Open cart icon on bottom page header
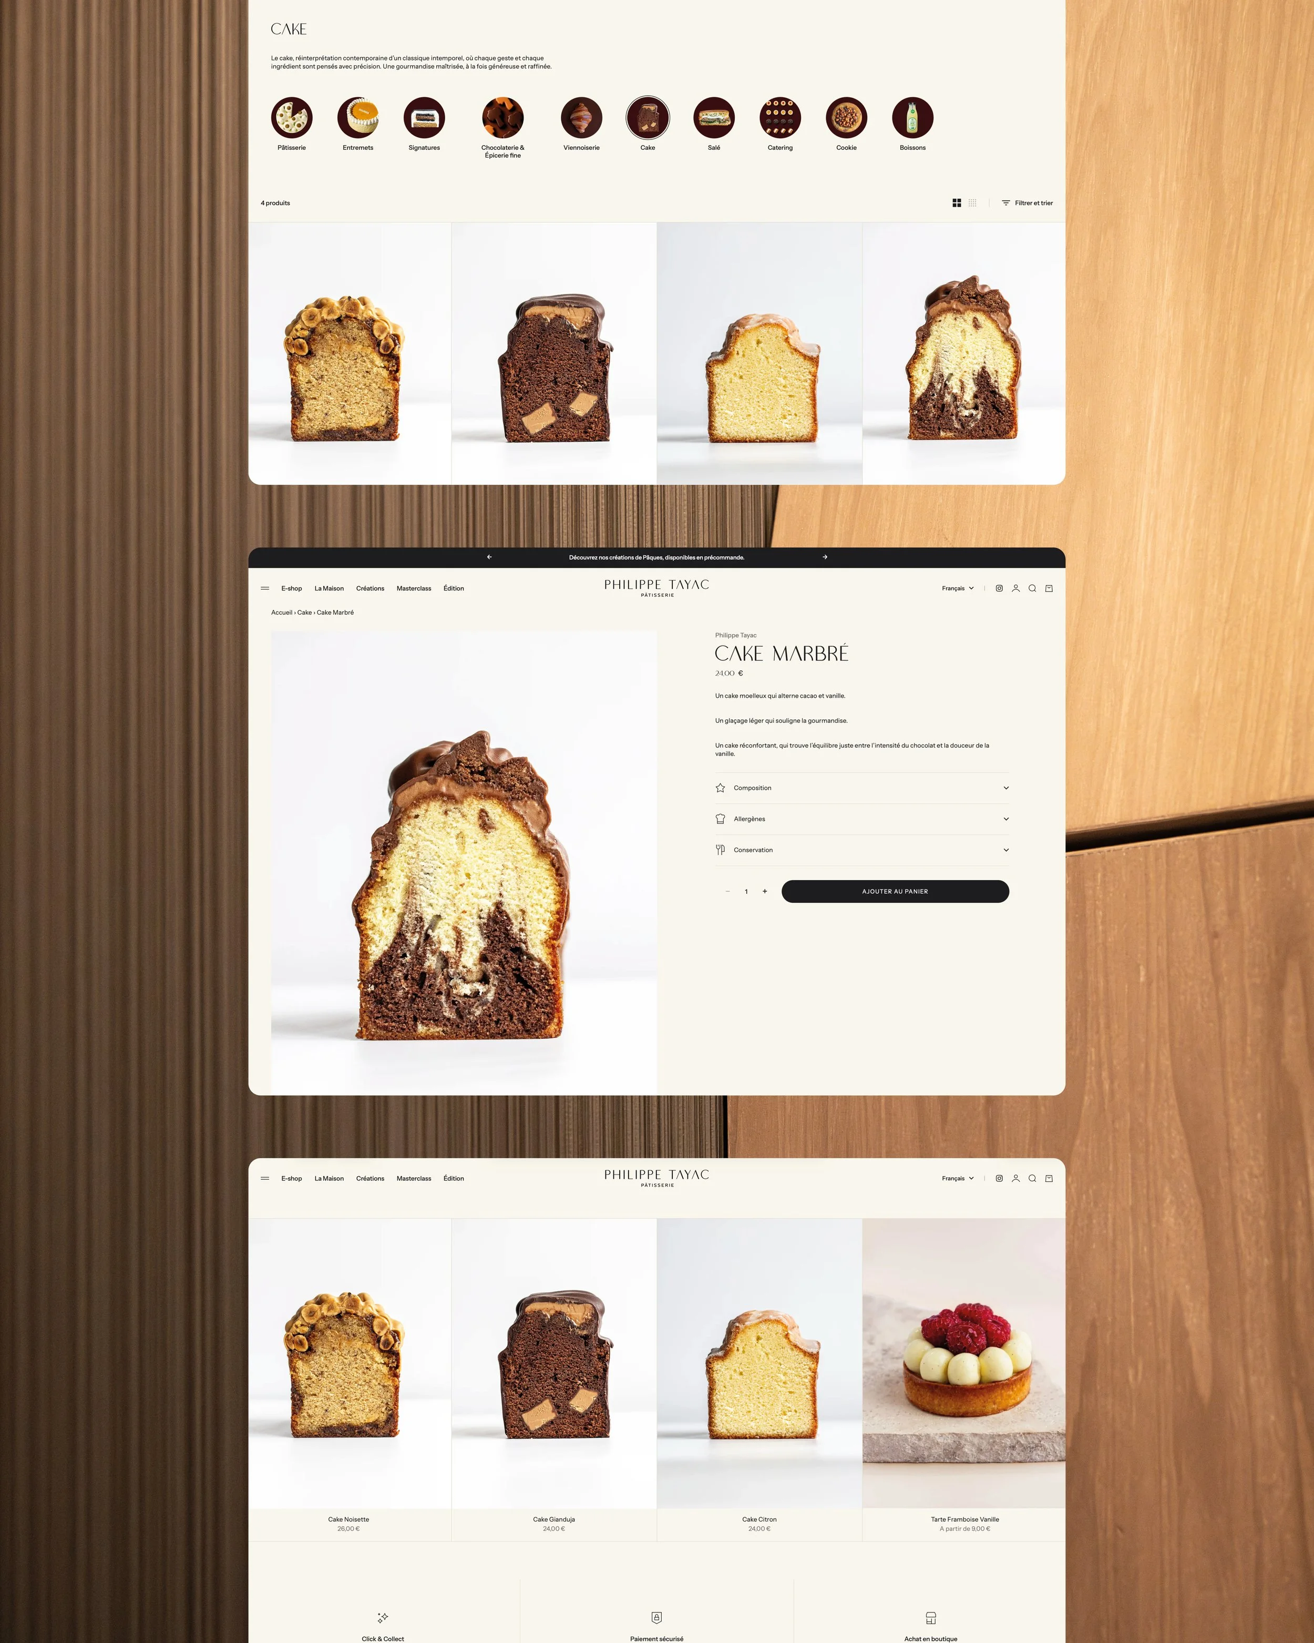Image resolution: width=1314 pixels, height=1643 pixels. (x=1049, y=1178)
